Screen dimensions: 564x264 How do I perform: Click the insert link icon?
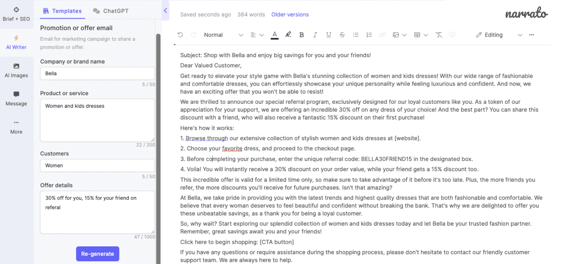click(382, 35)
